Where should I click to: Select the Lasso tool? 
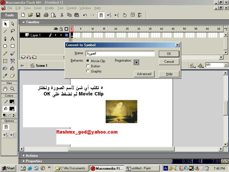point(13,31)
